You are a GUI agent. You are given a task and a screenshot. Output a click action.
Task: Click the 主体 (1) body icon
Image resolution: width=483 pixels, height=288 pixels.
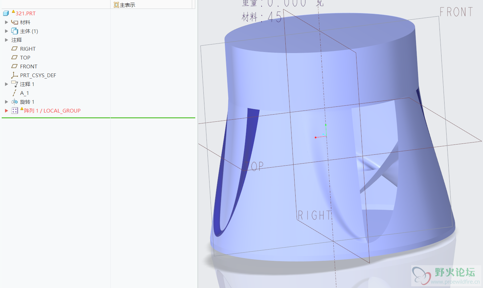point(14,31)
